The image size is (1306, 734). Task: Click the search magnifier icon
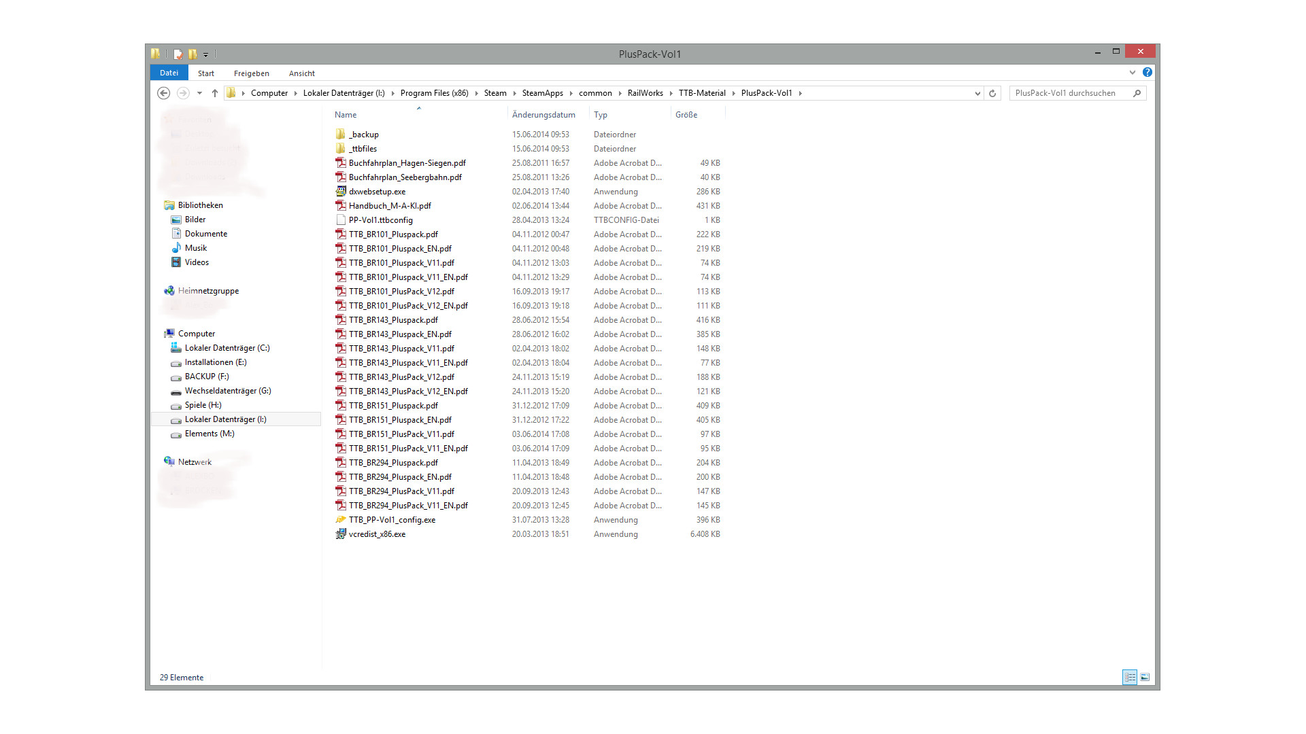pyautogui.click(x=1137, y=93)
